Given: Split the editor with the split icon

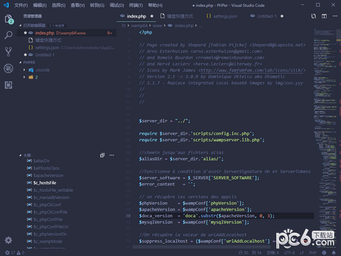Looking at the screenshot, I should click(325, 16).
